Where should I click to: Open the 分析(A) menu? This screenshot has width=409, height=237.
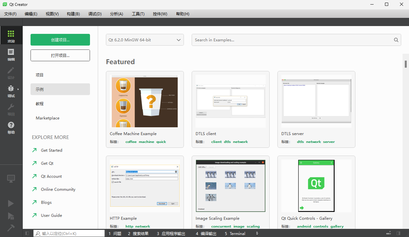tap(117, 14)
